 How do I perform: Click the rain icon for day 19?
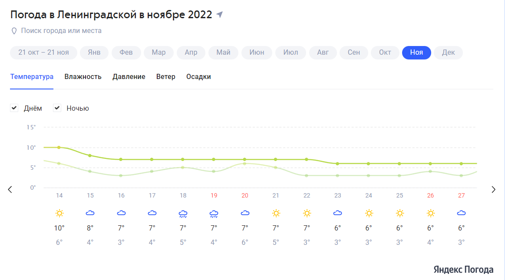[214, 213]
